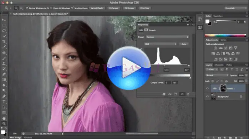Open the Mini Bridge tab

pyautogui.click(x=15, y=138)
